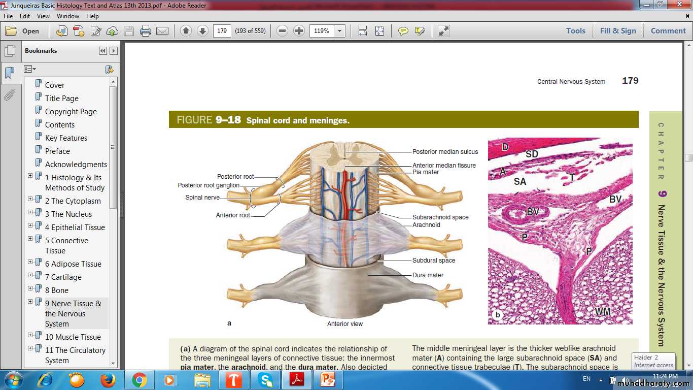Screen dimensions: 693x390
Task: Open the Fill & Sign pane
Action: tap(617, 30)
